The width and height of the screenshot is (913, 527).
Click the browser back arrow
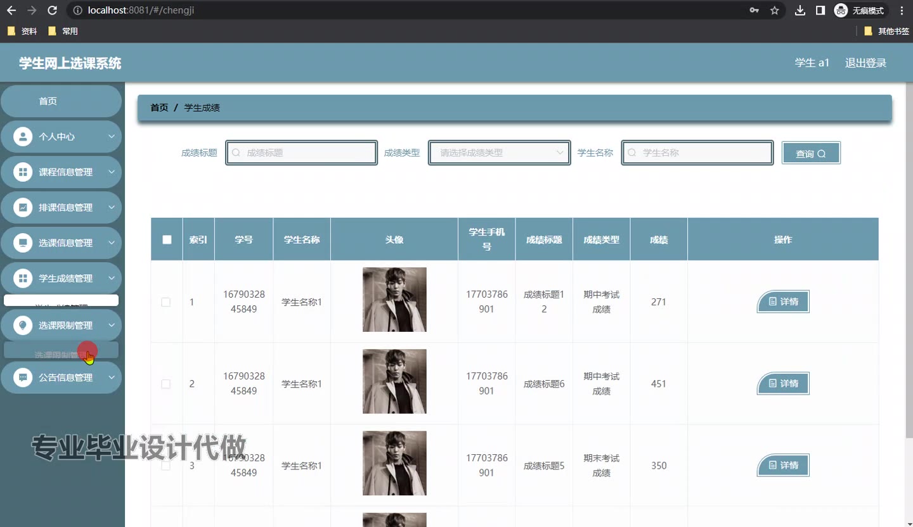tap(11, 10)
